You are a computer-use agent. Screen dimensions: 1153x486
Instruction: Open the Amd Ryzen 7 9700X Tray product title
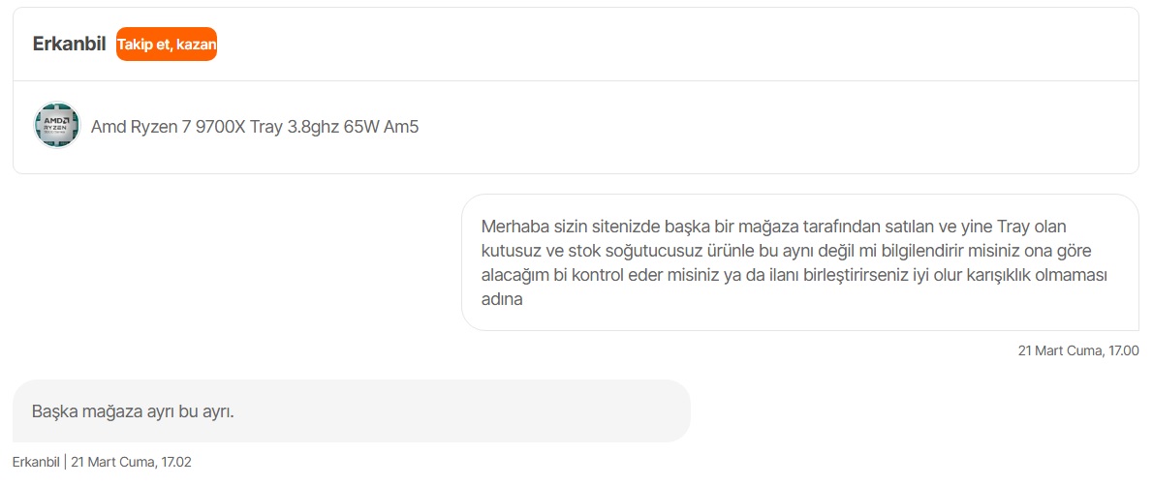[255, 127]
